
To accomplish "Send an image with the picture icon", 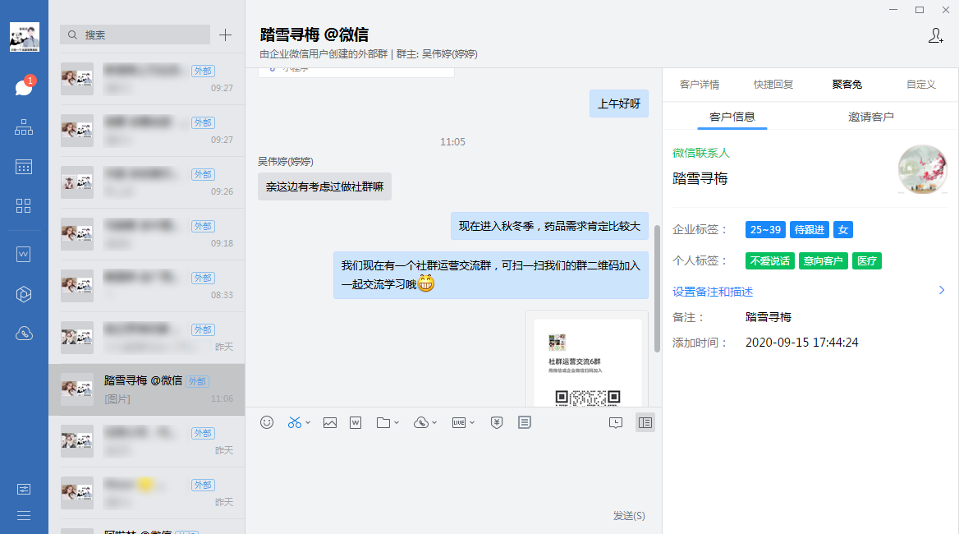I will pyautogui.click(x=330, y=422).
